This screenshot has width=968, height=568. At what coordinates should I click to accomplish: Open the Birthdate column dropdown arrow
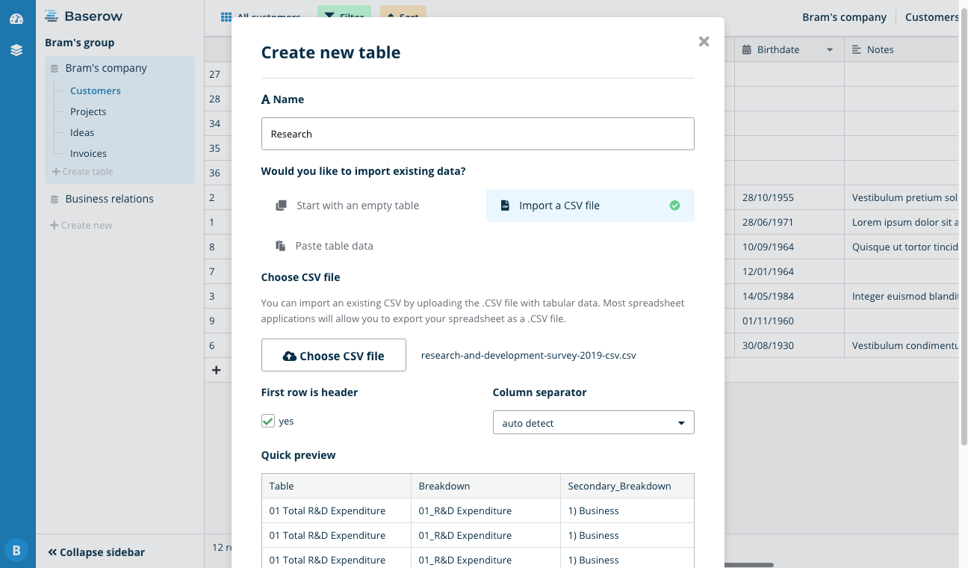[828, 49]
